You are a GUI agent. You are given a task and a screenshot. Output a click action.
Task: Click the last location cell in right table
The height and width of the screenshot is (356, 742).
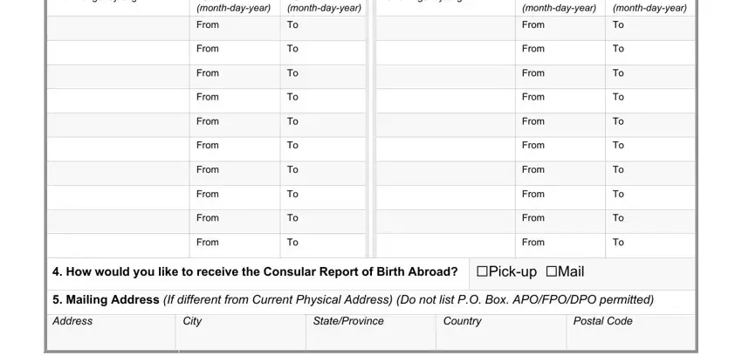446,246
